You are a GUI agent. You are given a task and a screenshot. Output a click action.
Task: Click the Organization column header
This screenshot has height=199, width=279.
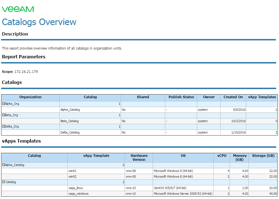pos(31,97)
